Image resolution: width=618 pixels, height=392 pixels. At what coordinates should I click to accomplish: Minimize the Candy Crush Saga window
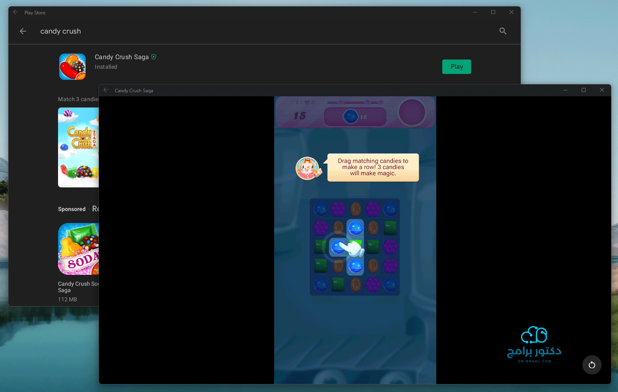click(566, 90)
